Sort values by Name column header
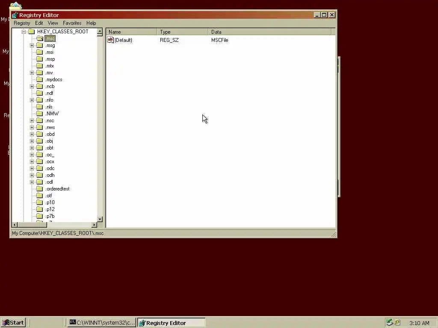The image size is (438, 328). click(x=131, y=32)
